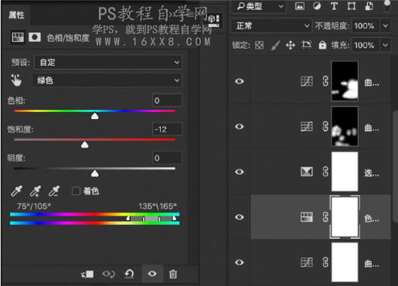Click the delete adjustment layer trash icon

click(173, 274)
